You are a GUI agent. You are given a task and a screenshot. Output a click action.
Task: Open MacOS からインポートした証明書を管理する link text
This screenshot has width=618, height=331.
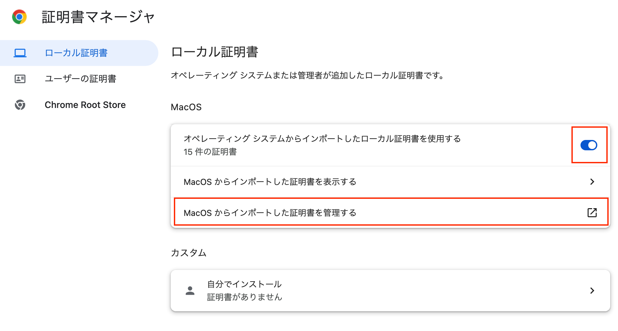(270, 213)
